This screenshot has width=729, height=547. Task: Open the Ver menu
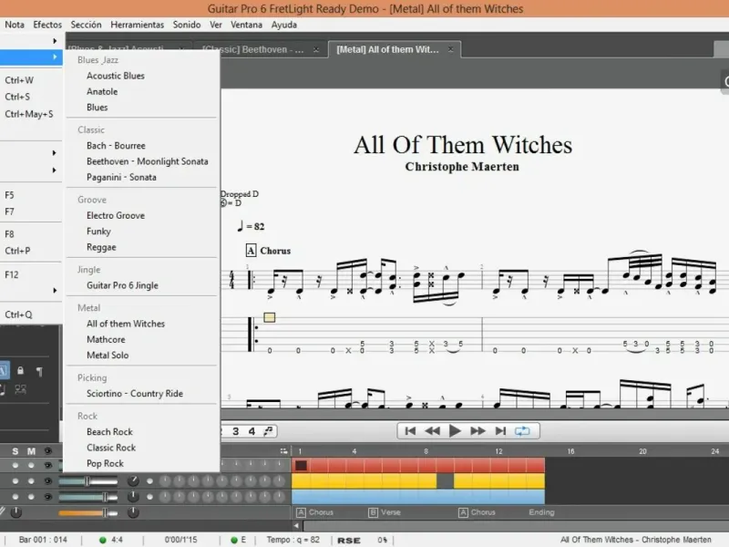coord(216,25)
